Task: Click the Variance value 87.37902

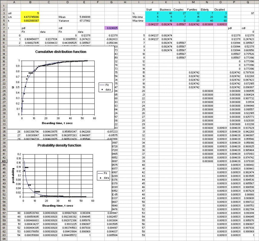Action: tap(84, 21)
